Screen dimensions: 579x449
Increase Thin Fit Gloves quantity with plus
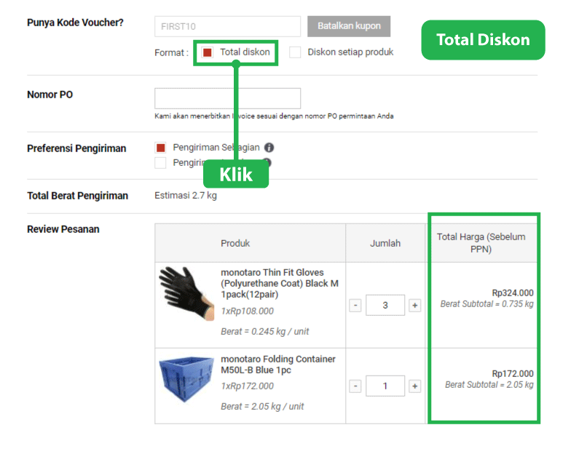click(414, 306)
